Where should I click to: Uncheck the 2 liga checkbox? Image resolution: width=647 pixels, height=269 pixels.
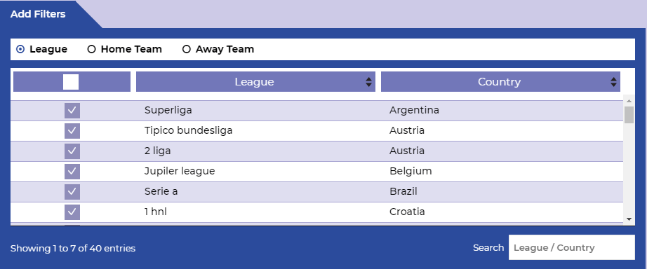[72, 151]
